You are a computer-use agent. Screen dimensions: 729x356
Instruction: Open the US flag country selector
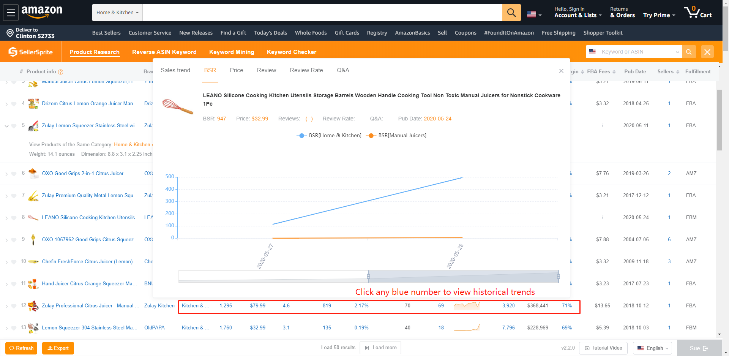pyautogui.click(x=534, y=14)
